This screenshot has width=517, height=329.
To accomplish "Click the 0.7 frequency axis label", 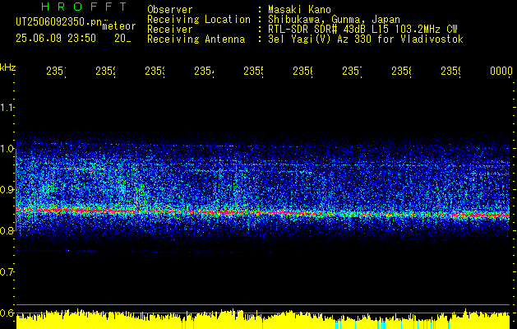I will click(7, 271).
